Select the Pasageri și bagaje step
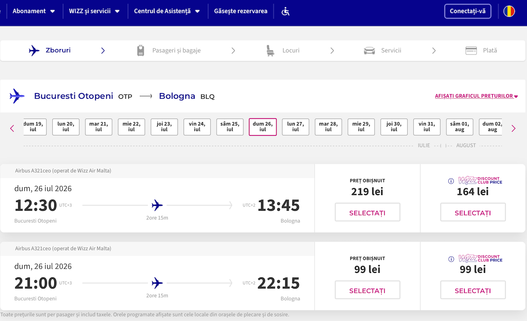Screen dimensions: 527x321 177,51
